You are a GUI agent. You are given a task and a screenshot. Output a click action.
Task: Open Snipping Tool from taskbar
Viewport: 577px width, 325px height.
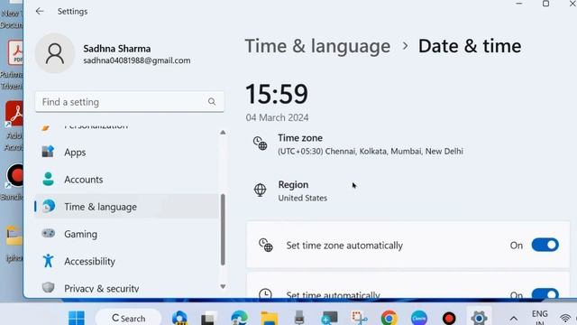(359, 318)
